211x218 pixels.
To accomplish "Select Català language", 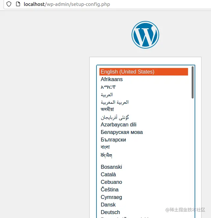I will [x=144, y=174].
